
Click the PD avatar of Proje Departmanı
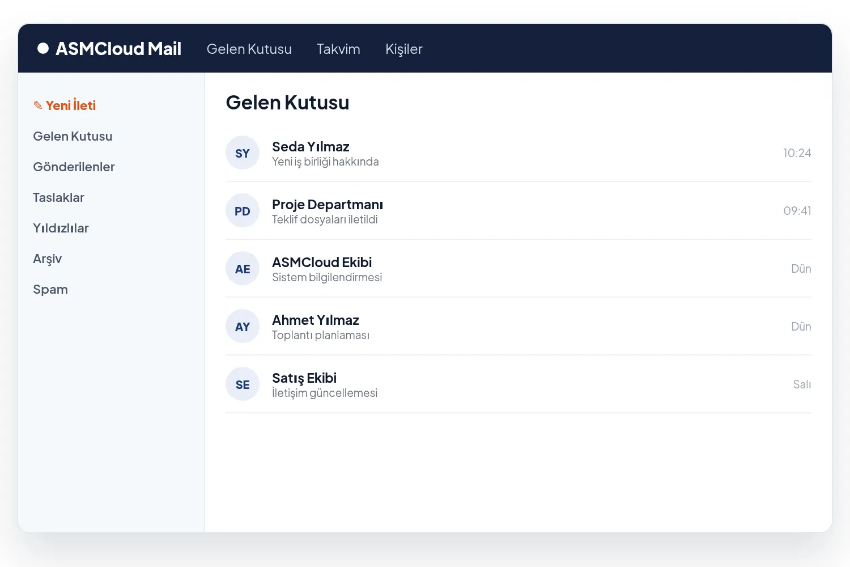[x=243, y=211]
